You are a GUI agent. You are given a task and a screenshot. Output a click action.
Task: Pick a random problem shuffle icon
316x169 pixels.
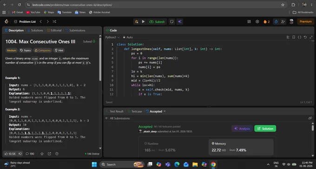click(x=54, y=21)
